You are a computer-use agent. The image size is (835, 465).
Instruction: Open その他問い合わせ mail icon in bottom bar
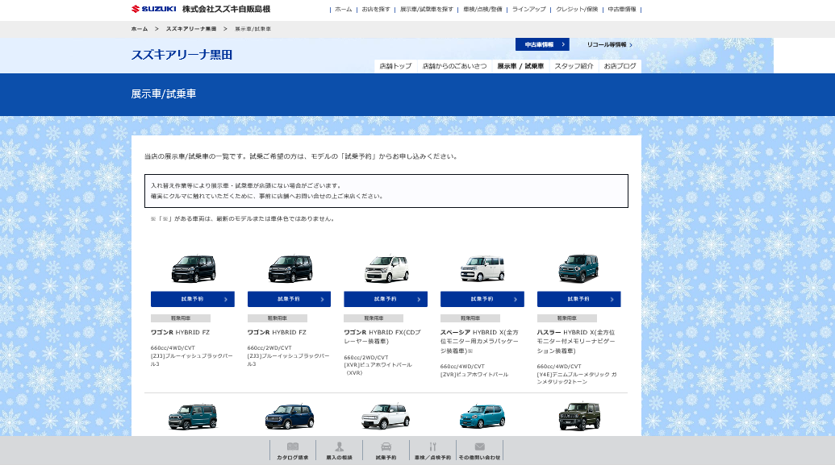click(480, 450)
